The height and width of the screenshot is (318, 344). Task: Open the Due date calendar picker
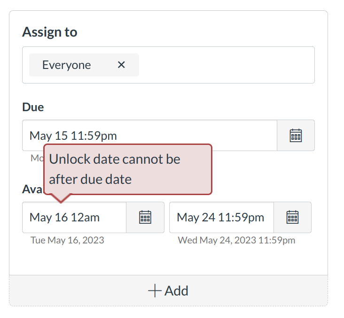click(x=296, y=136)
